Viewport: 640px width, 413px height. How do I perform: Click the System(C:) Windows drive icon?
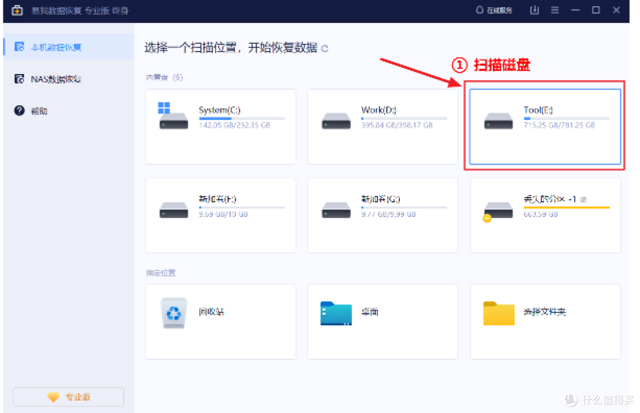click(173, 116)
